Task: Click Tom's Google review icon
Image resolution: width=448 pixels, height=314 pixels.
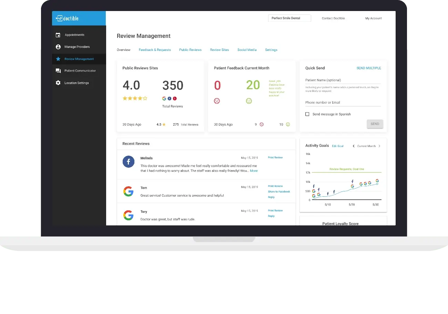Action: 129,191
